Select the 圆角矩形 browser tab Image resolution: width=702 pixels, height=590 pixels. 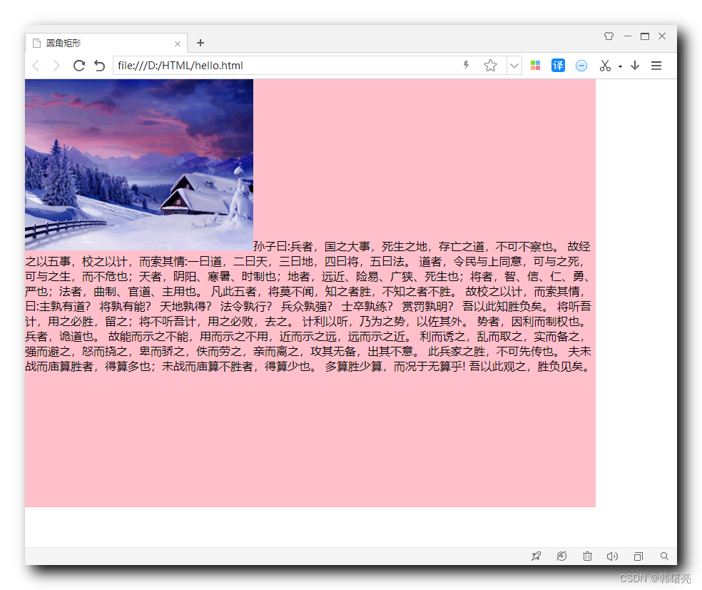tap(106, 43)
